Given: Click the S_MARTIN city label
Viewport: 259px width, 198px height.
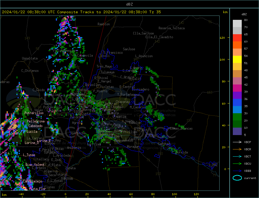Looking at the screenshot, I should 119,117.
